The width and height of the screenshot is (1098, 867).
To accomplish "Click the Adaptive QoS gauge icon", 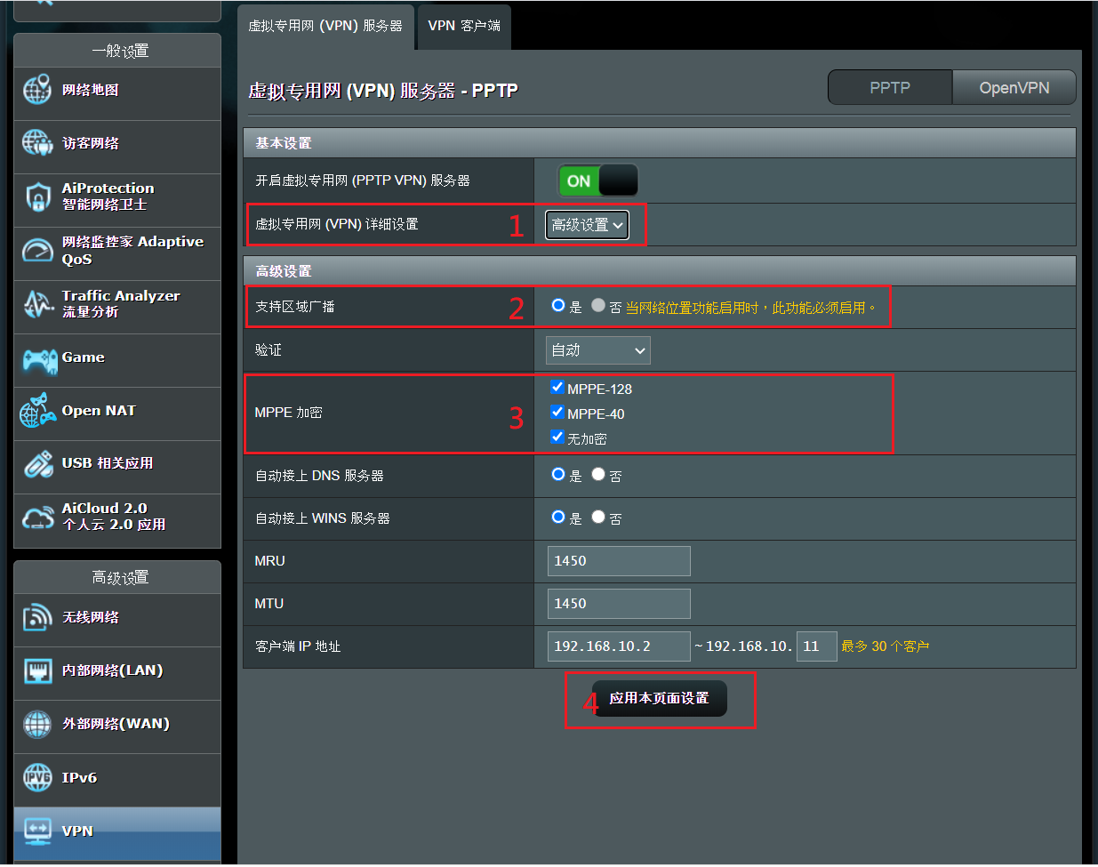I will 37,250.
